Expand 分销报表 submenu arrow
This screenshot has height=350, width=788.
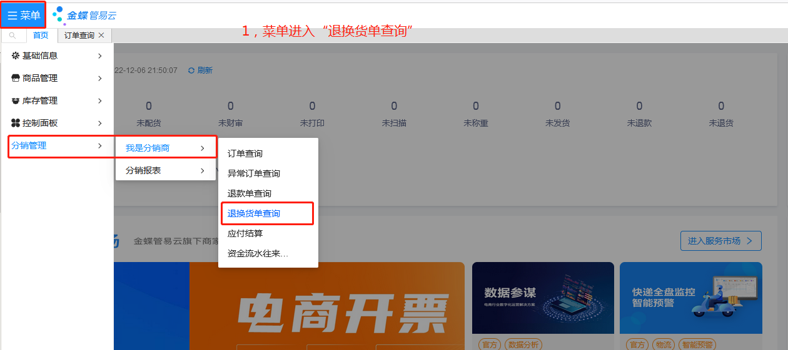point(202,170)
